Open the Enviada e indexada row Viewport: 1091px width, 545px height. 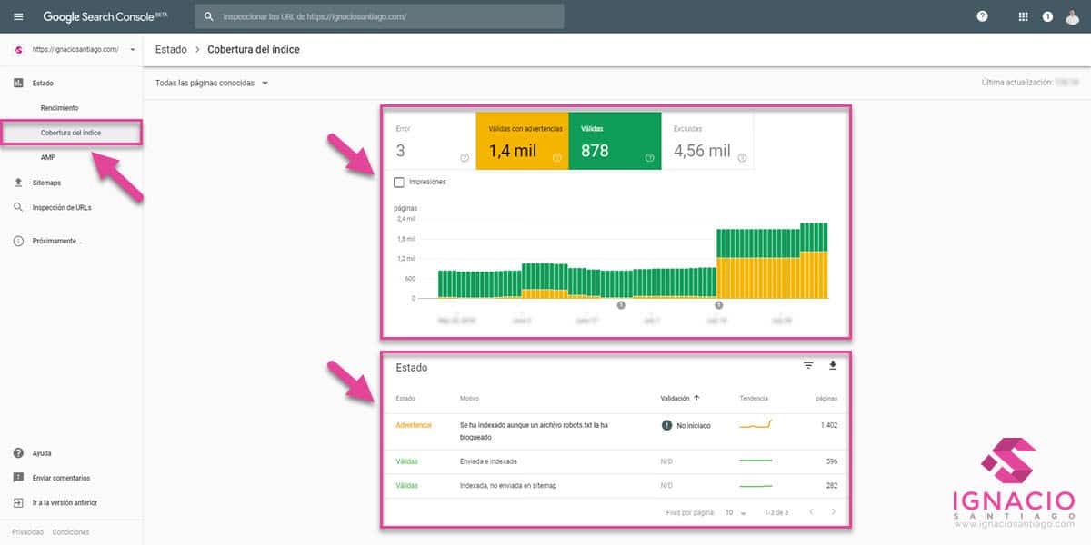(x=616, y=461)
